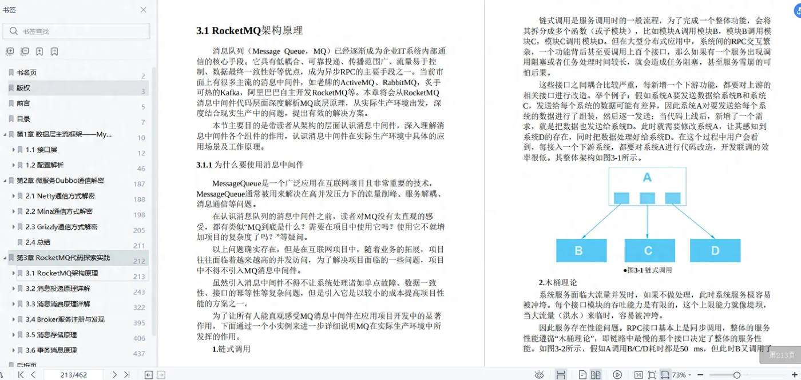
Task: Go forward to the next view
Action: point(161,375)
